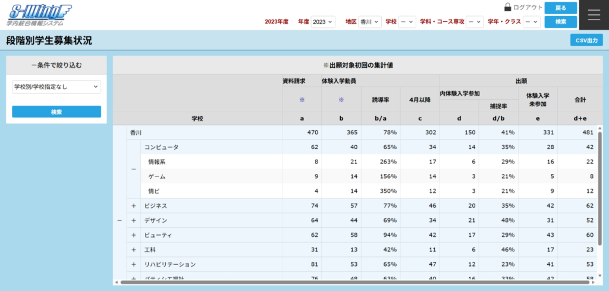609x291 pixels.
Task: Click the ※ mark under 体験入学動員
Action: pyautogui.click(x=341, y=100)
